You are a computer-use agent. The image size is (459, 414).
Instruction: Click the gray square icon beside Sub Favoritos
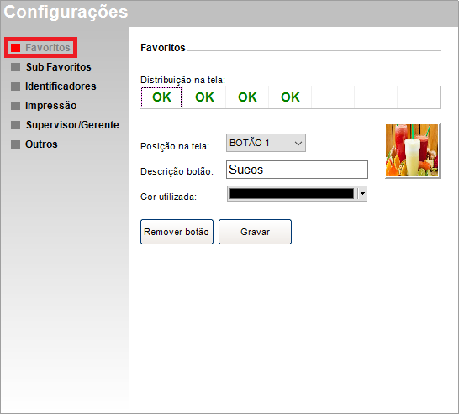[15, 67]
